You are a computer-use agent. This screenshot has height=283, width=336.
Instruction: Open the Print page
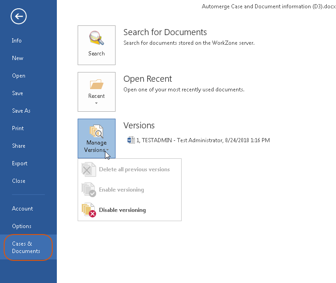click(18, 128)
